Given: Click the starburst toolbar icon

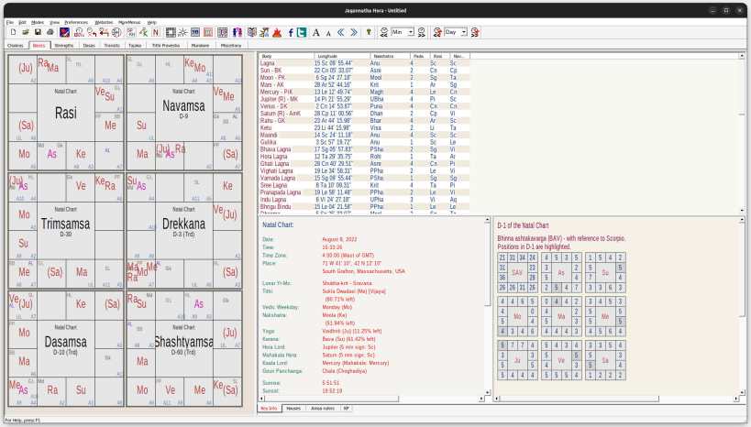Looking at the screenshot, I should click(x=182, y=33).
